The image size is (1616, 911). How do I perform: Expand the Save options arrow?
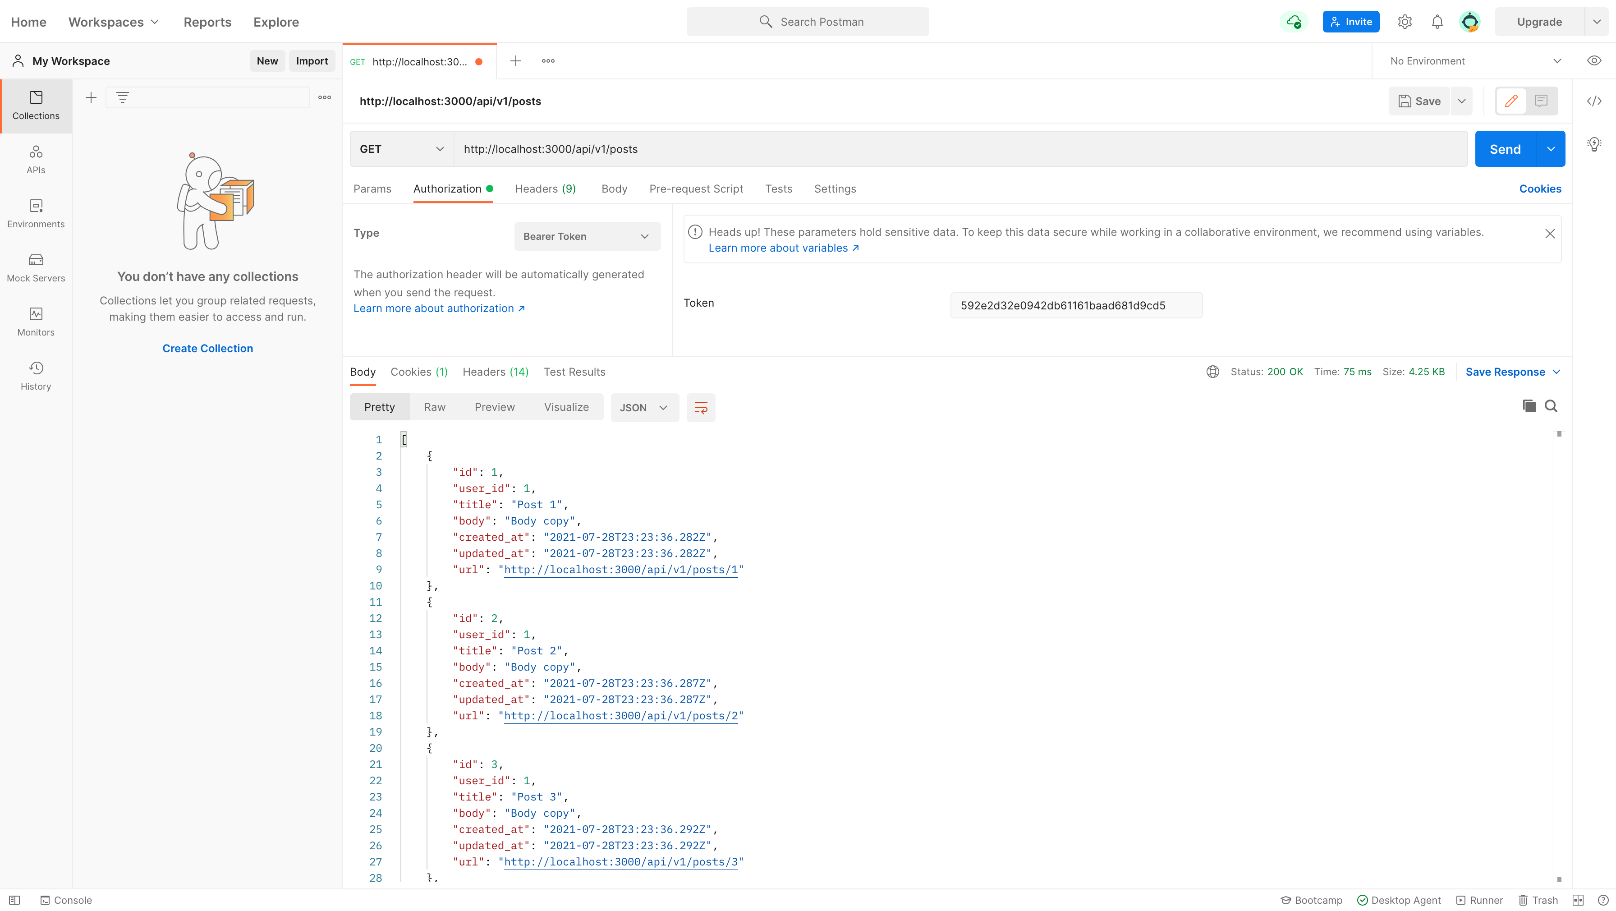(1462, 101)
